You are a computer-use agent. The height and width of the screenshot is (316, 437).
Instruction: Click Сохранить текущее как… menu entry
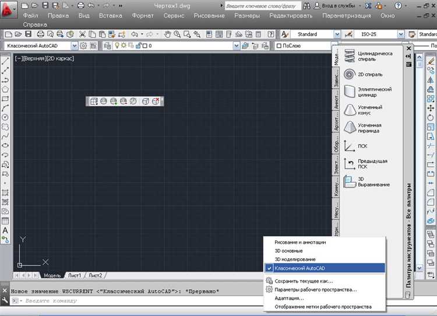pos(308,280)
